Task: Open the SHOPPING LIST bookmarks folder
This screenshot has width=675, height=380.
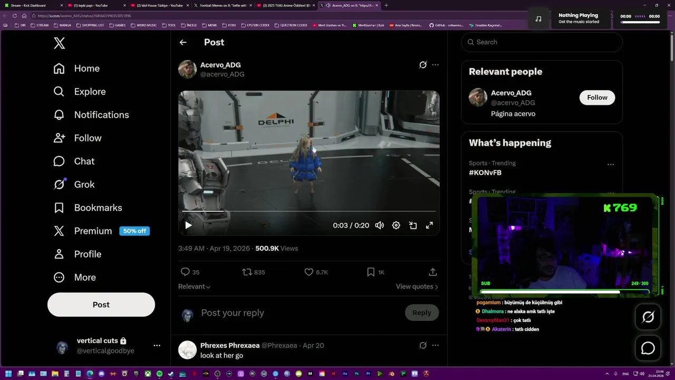Action: click(x=90, y=25)
